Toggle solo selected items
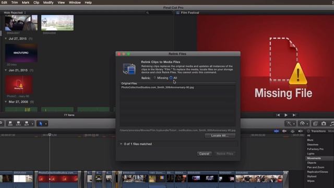The width and height of the screenshot is (334, 188). pyautogui.click(x=292, y=131)
